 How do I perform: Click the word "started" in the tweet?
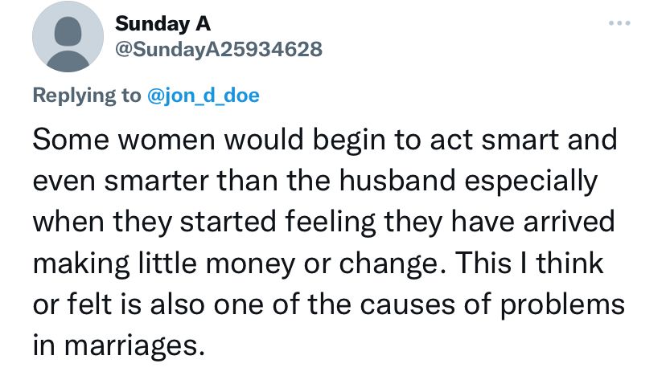click(228, 223)
